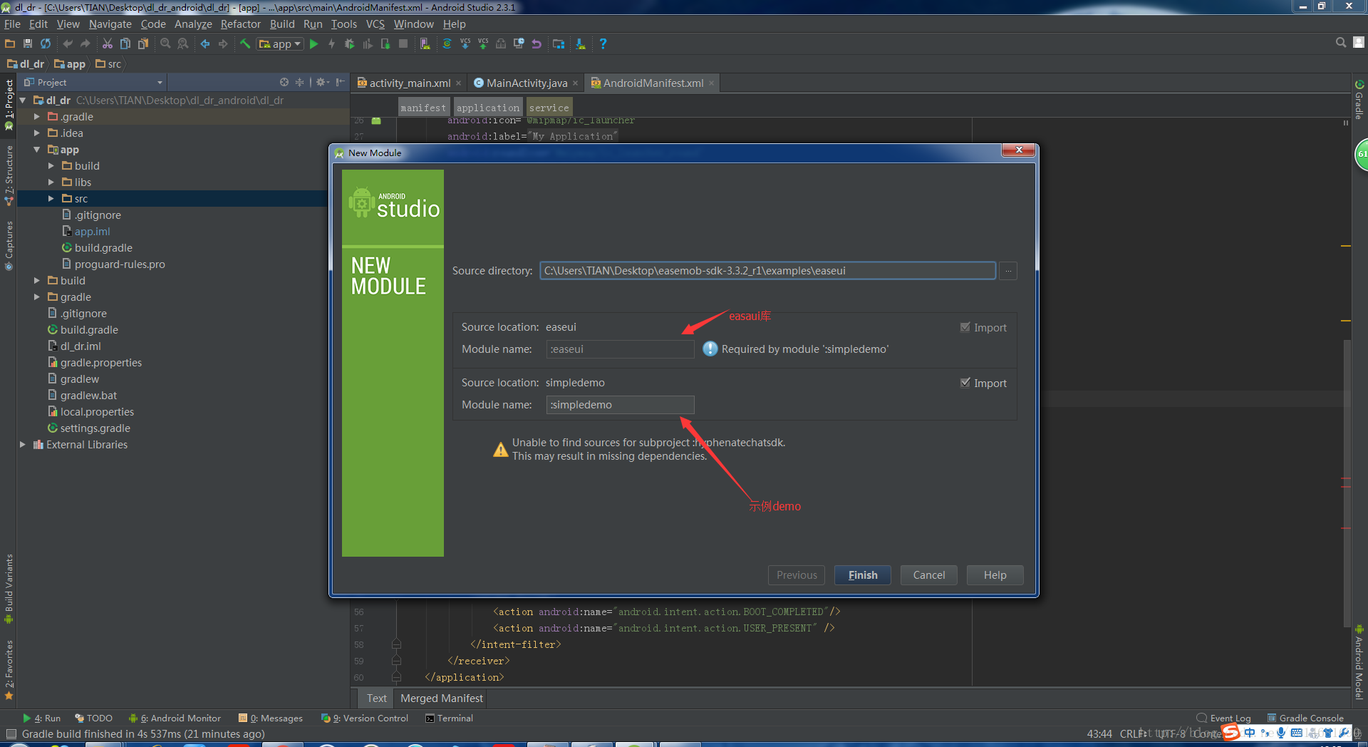1368x747 pixels.
Task: Click the VCS Commit Changes icon
Action: pos(483,43)
